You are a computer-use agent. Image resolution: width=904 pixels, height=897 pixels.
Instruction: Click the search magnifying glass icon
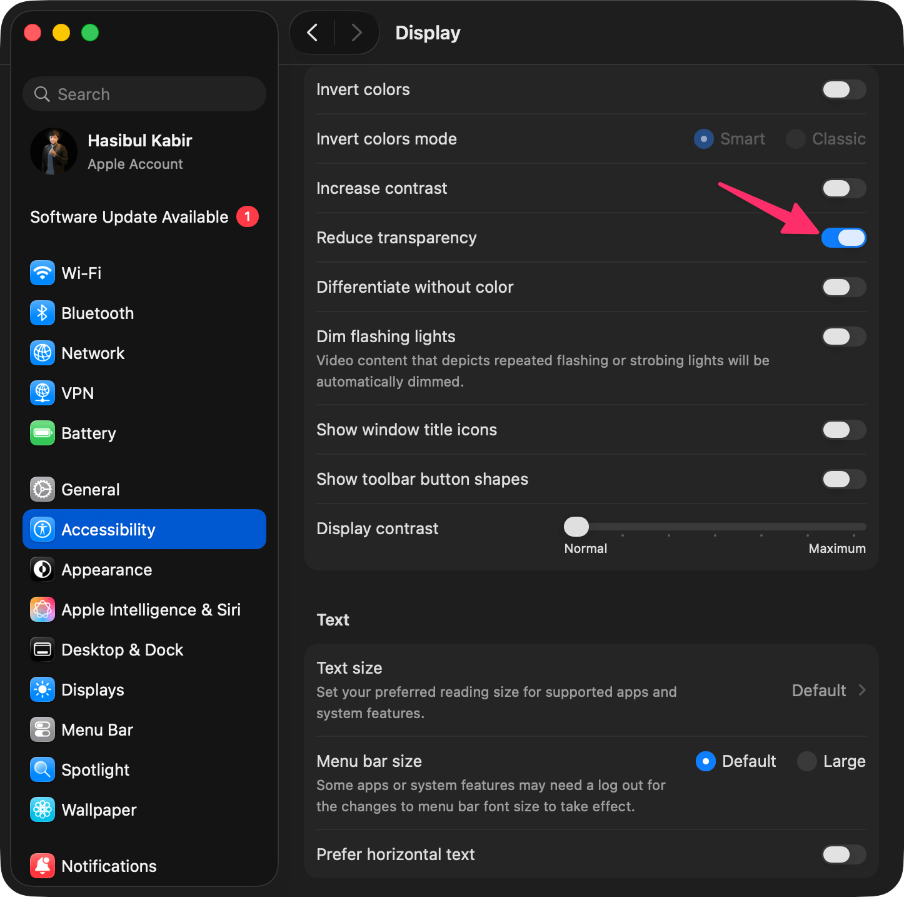click(42, 94)
